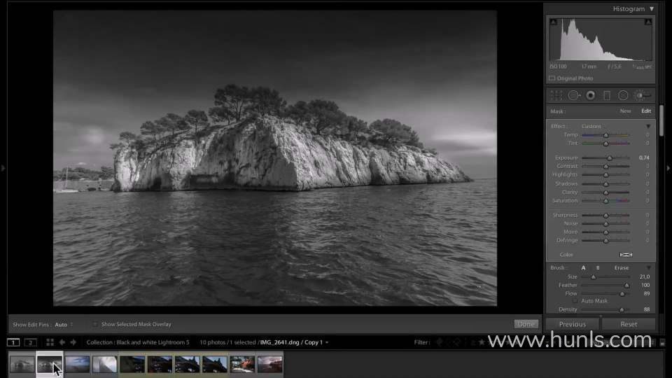The width and height of the screenshot is (672, 378).
Task: Hide the right panel group
Action: (x=668, y=168)
